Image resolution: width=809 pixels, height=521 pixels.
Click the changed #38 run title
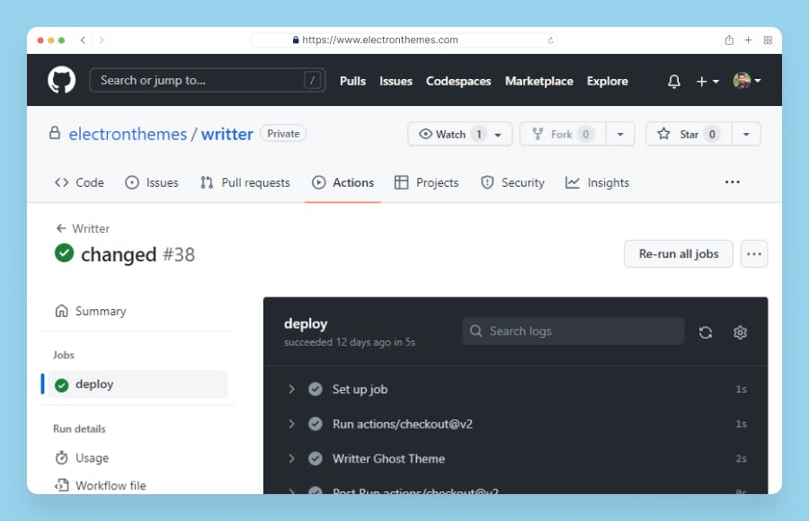138,254
